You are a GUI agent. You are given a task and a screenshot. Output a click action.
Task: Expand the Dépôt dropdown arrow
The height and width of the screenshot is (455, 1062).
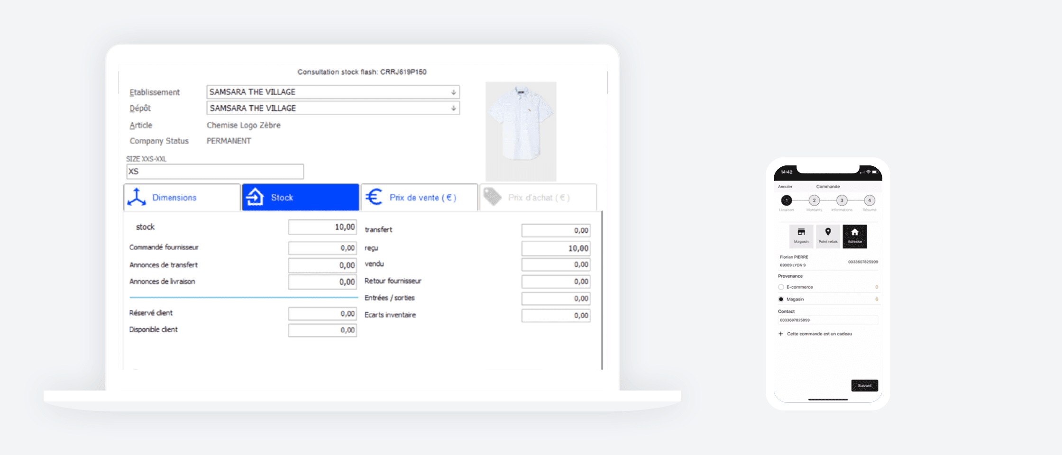tap(453, 108)
